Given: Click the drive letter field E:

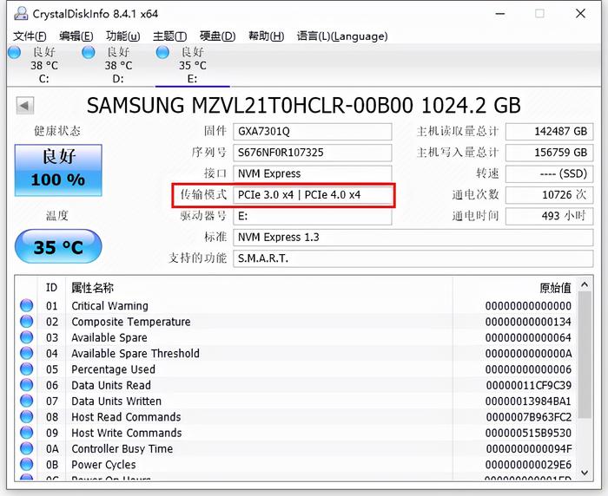Looking at the screenshot, I should pos(312,216).
